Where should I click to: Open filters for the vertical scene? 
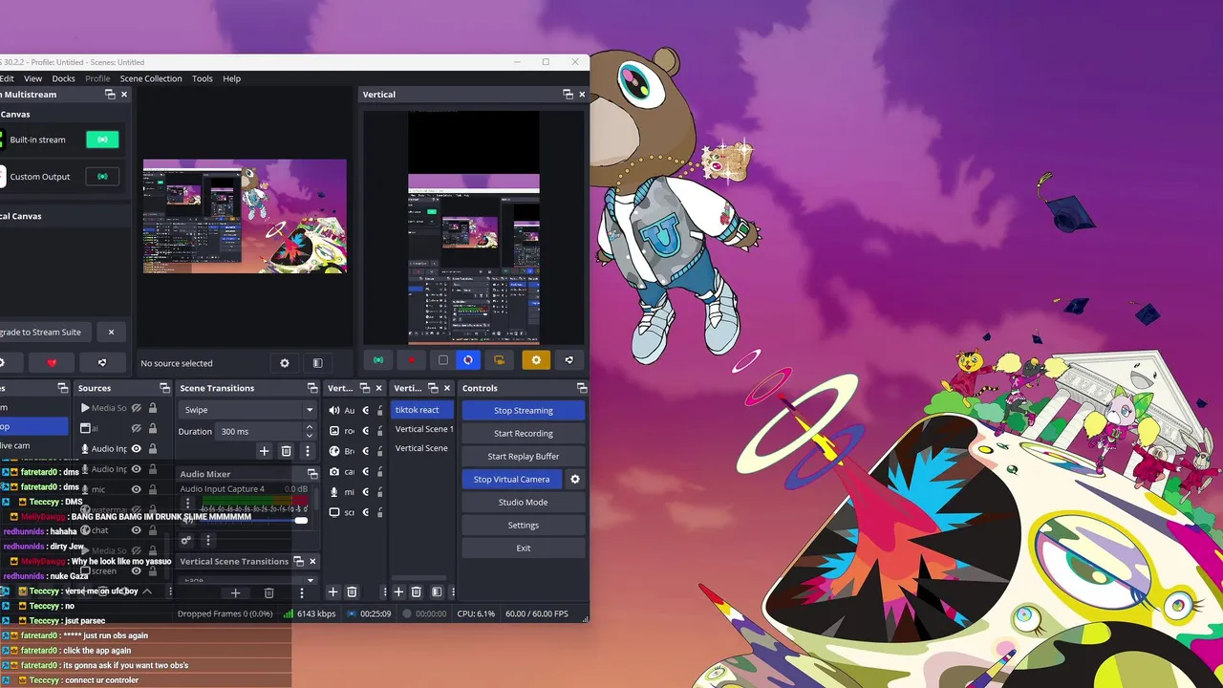pos(437,592)
